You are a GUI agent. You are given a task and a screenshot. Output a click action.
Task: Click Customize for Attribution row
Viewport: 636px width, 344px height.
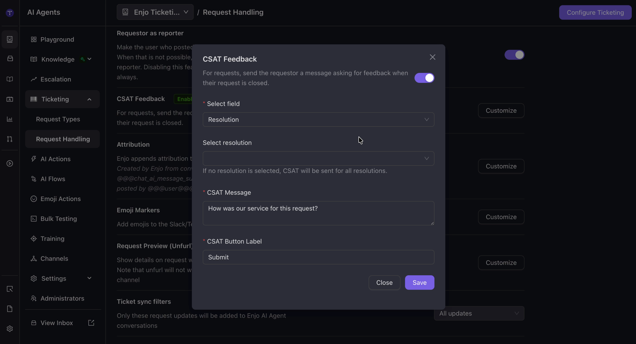coord(501,166)
